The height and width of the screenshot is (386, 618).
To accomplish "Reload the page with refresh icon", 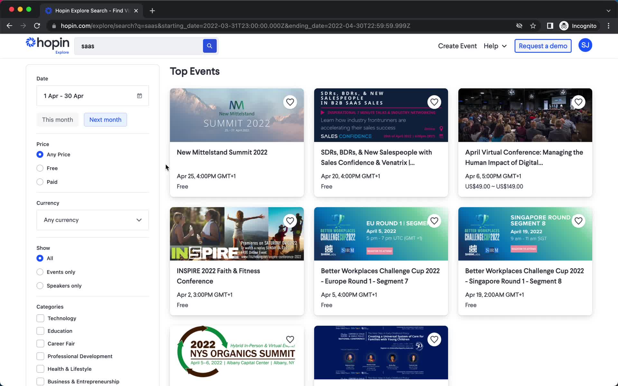I will click(37, 26).
